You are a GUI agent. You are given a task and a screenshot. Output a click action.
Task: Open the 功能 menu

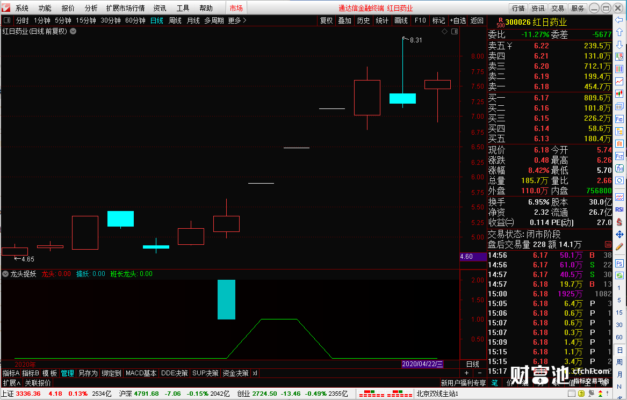coord(45,8)
